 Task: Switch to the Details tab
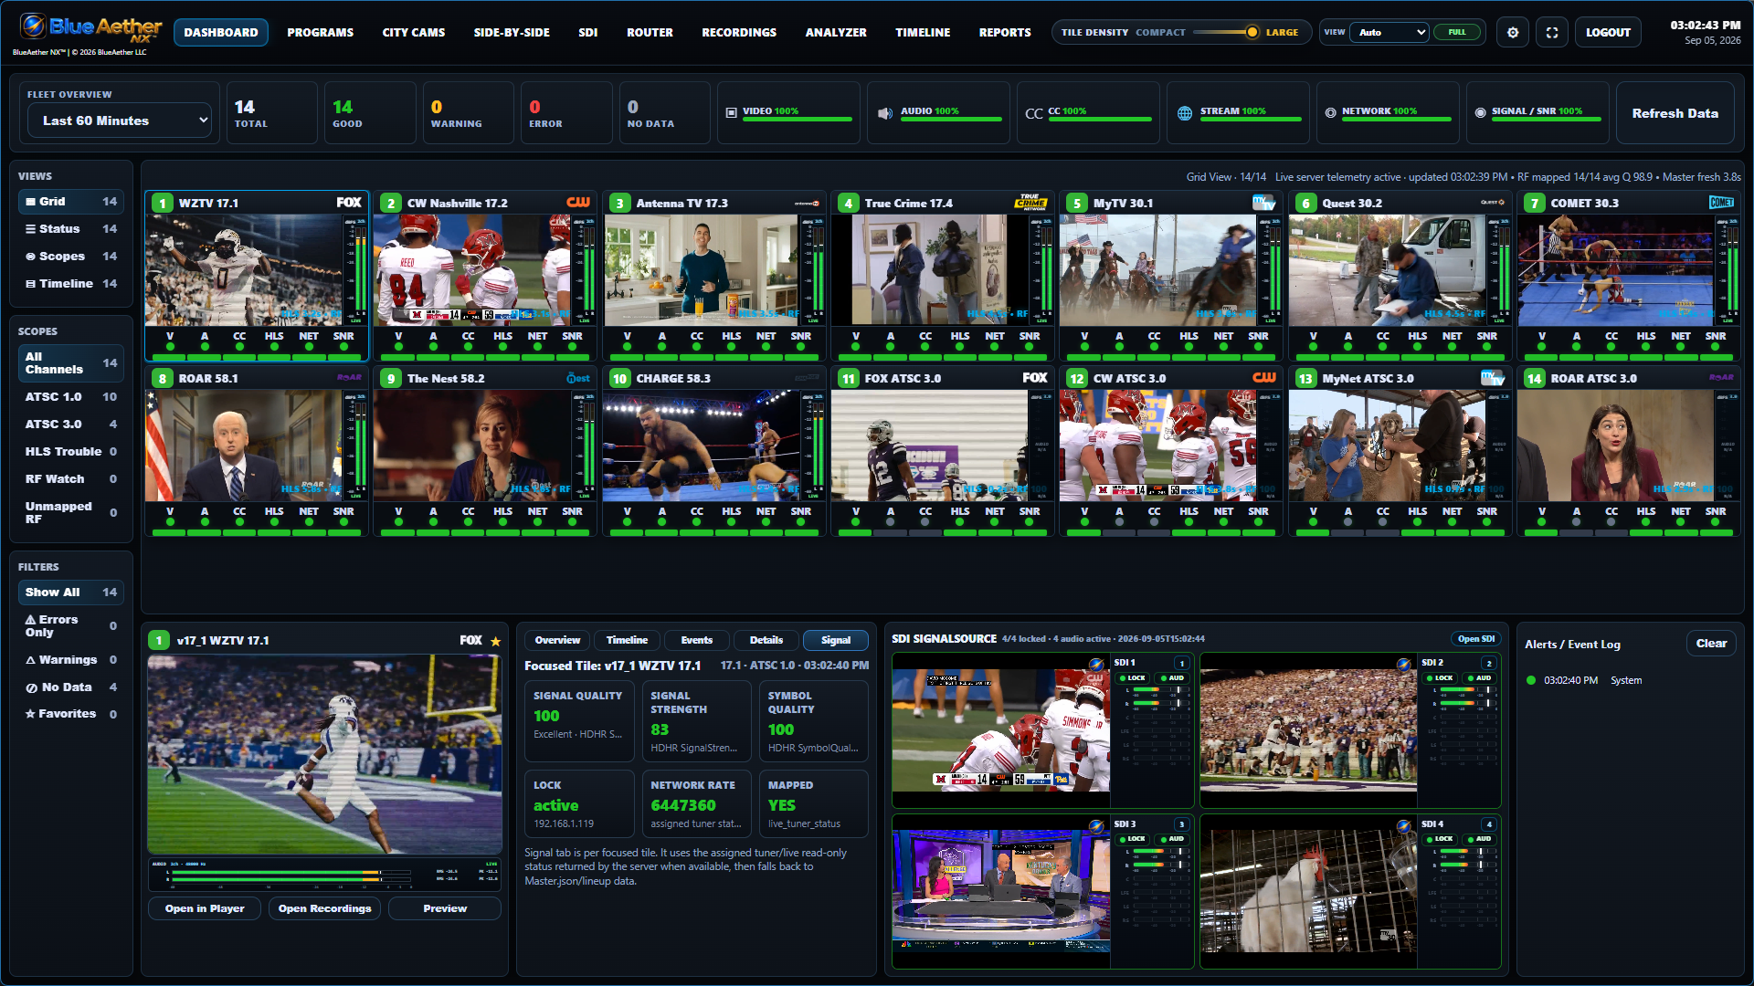pos(766,640)
